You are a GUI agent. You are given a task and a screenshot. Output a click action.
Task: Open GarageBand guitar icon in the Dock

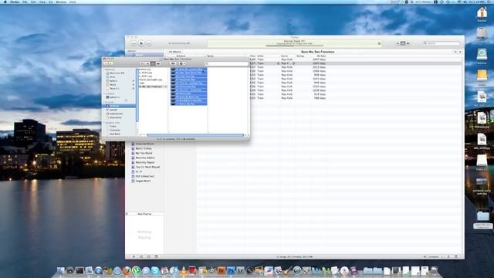(x=287, y=270)
